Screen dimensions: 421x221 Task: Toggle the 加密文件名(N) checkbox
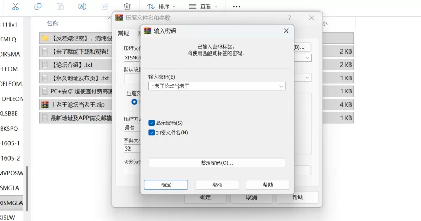(x=152, y=133)
